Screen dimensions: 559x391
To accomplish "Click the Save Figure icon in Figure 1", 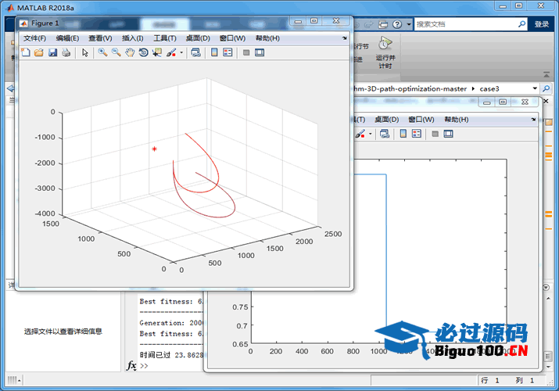I will pos(52,52).
